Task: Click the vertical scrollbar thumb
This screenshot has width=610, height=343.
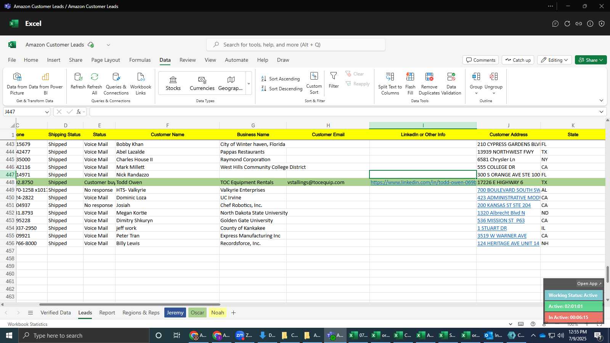Action: coord(607,274)
